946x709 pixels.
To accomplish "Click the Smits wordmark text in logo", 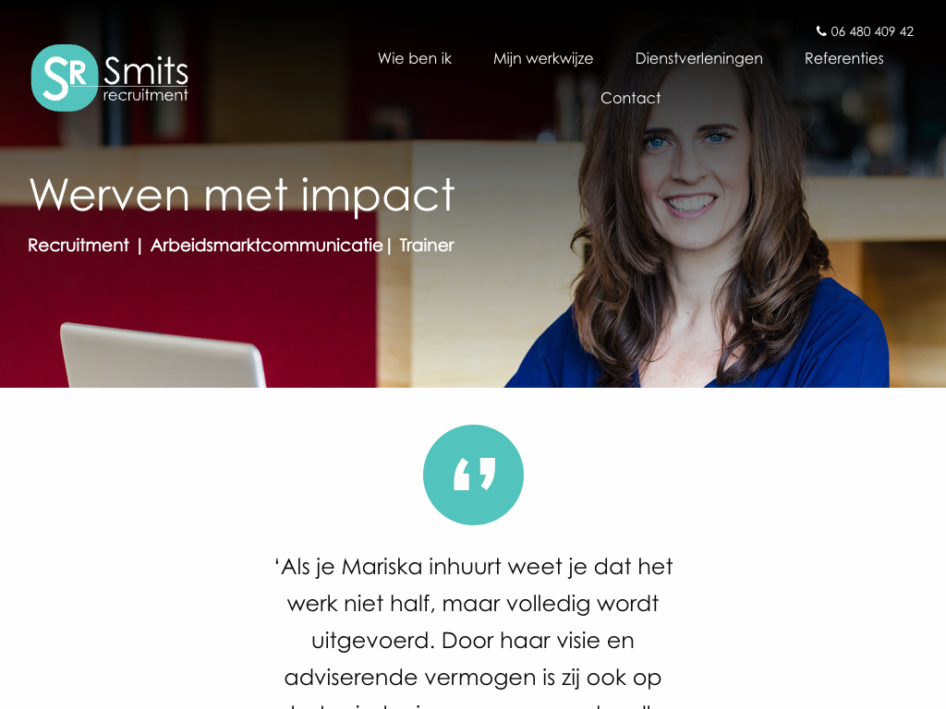I will [x=146, y=71].
